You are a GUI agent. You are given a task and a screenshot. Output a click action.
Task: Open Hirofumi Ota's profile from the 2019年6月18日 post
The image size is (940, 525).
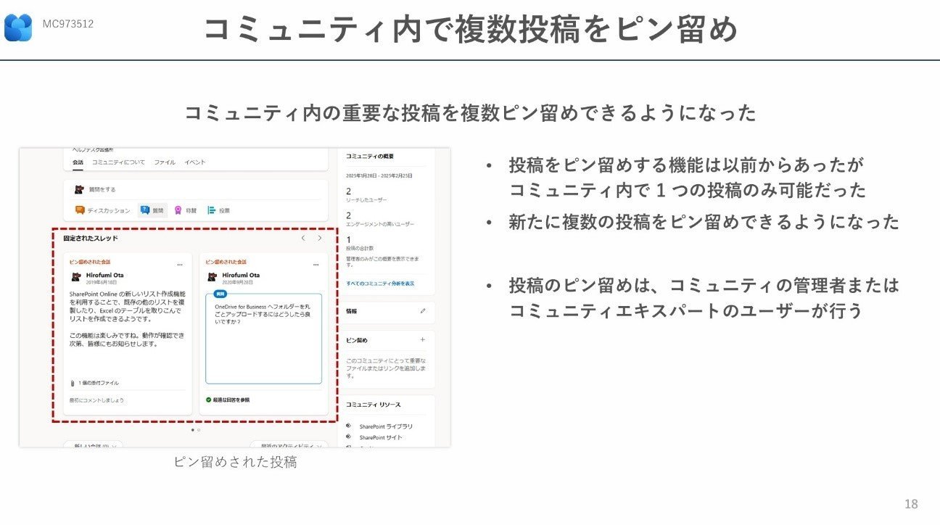(105, 275)
